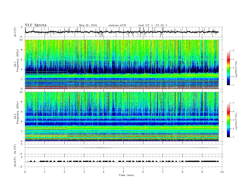
Task: Click the "ch.1 Frequency (kHz)" axis label
Action: tap(16, 61)
